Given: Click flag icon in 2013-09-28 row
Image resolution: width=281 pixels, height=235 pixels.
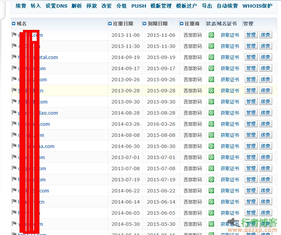Looking at the screenshot, I should tap(14, 90).
